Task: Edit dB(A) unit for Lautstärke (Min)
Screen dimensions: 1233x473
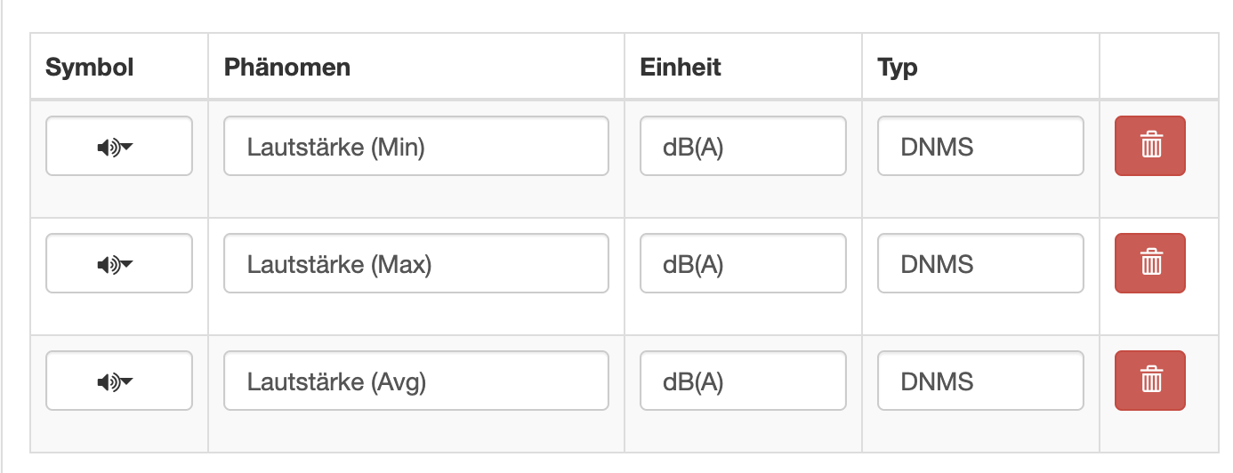Action: pyautogui.click(x=742, y=146)
